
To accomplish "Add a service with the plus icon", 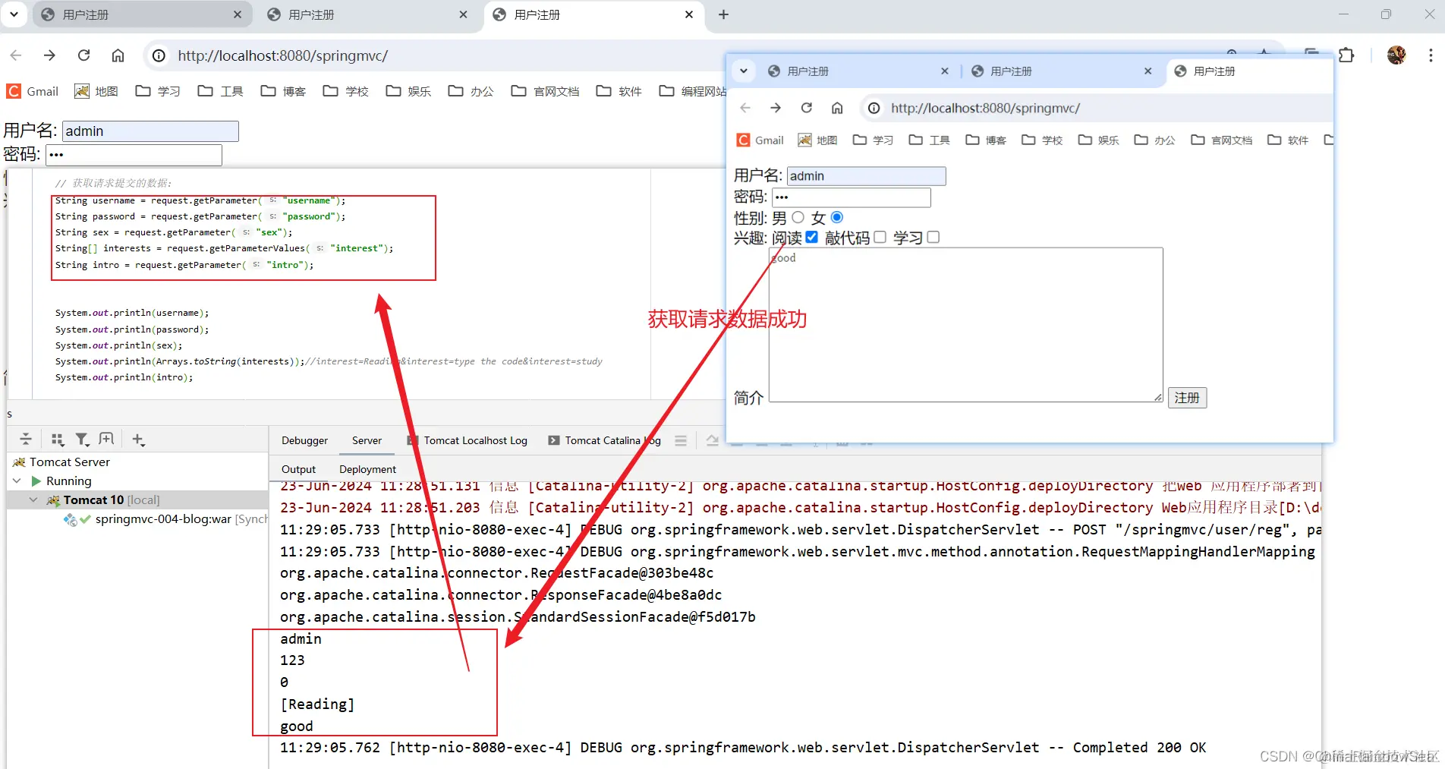I will point(138,439).
